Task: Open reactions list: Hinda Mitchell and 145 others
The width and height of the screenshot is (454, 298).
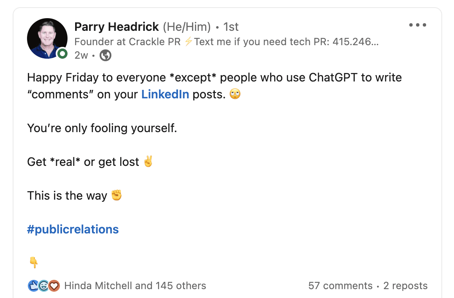Action: (135, 286)
